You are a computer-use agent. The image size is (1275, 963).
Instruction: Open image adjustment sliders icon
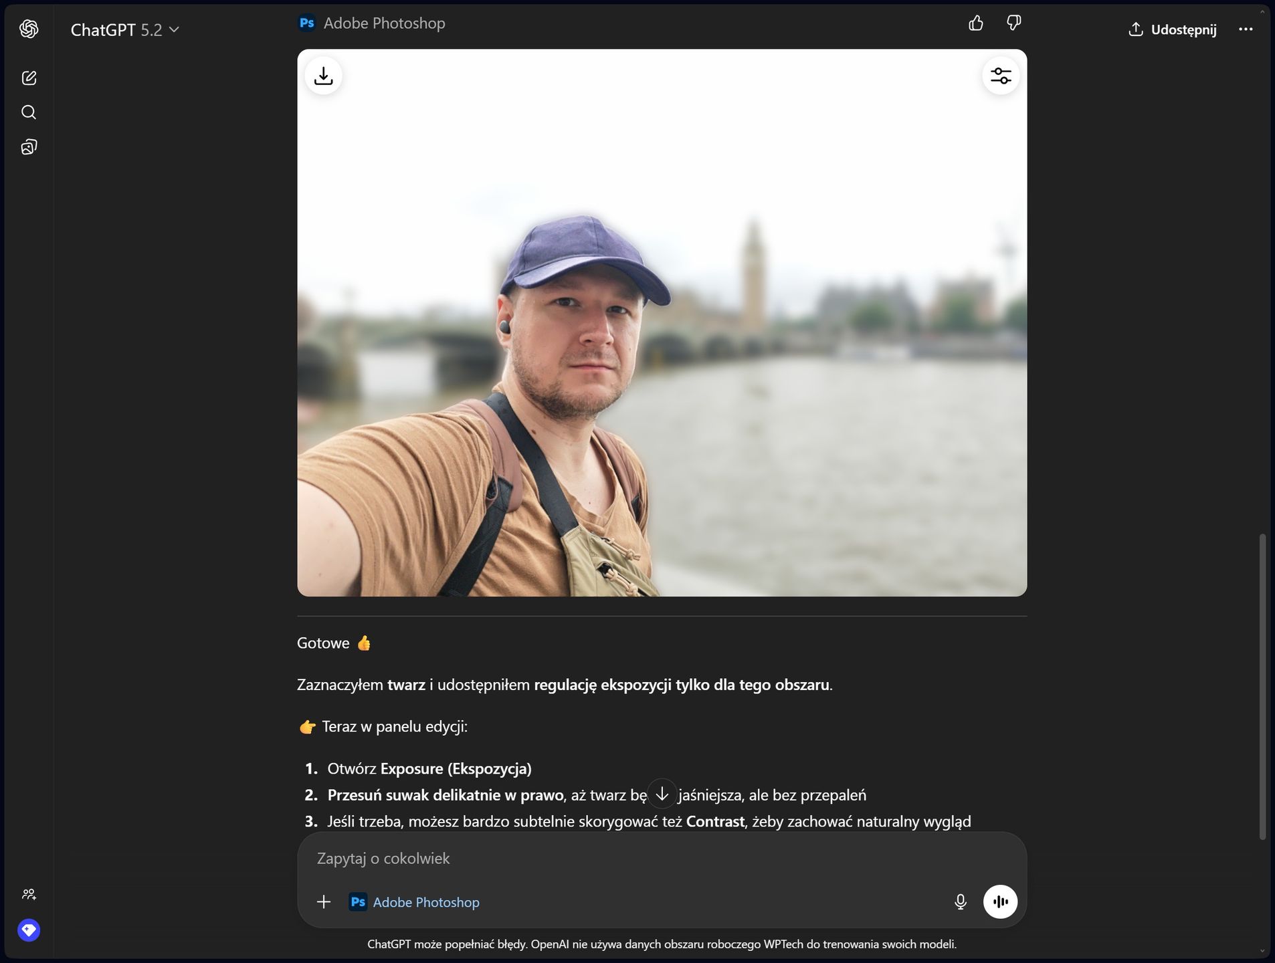pos(1001,76)
